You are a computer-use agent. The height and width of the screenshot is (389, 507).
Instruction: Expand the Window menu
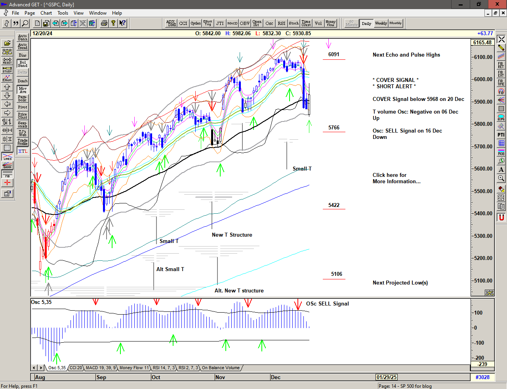(x=97, y=13)
